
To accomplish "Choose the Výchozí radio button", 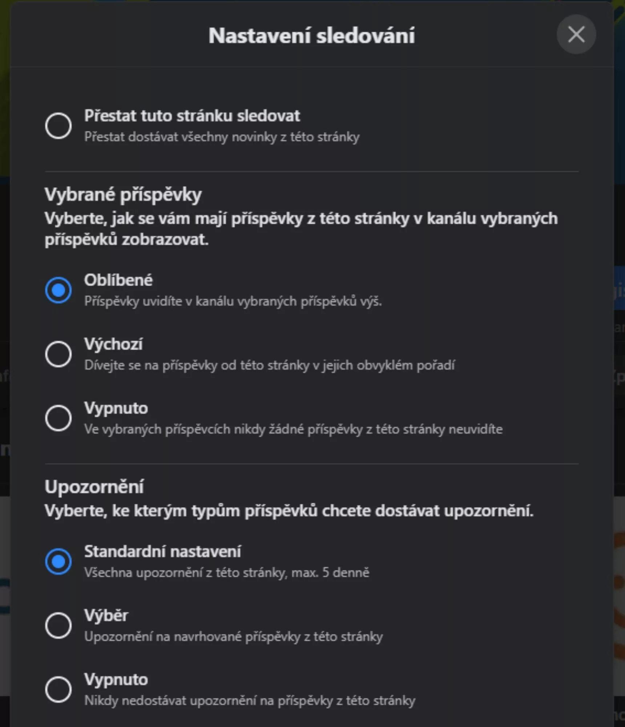I will point(58,354).
